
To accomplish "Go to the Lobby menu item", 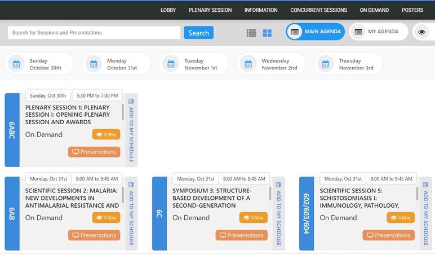I will click(x=168, y=10).
